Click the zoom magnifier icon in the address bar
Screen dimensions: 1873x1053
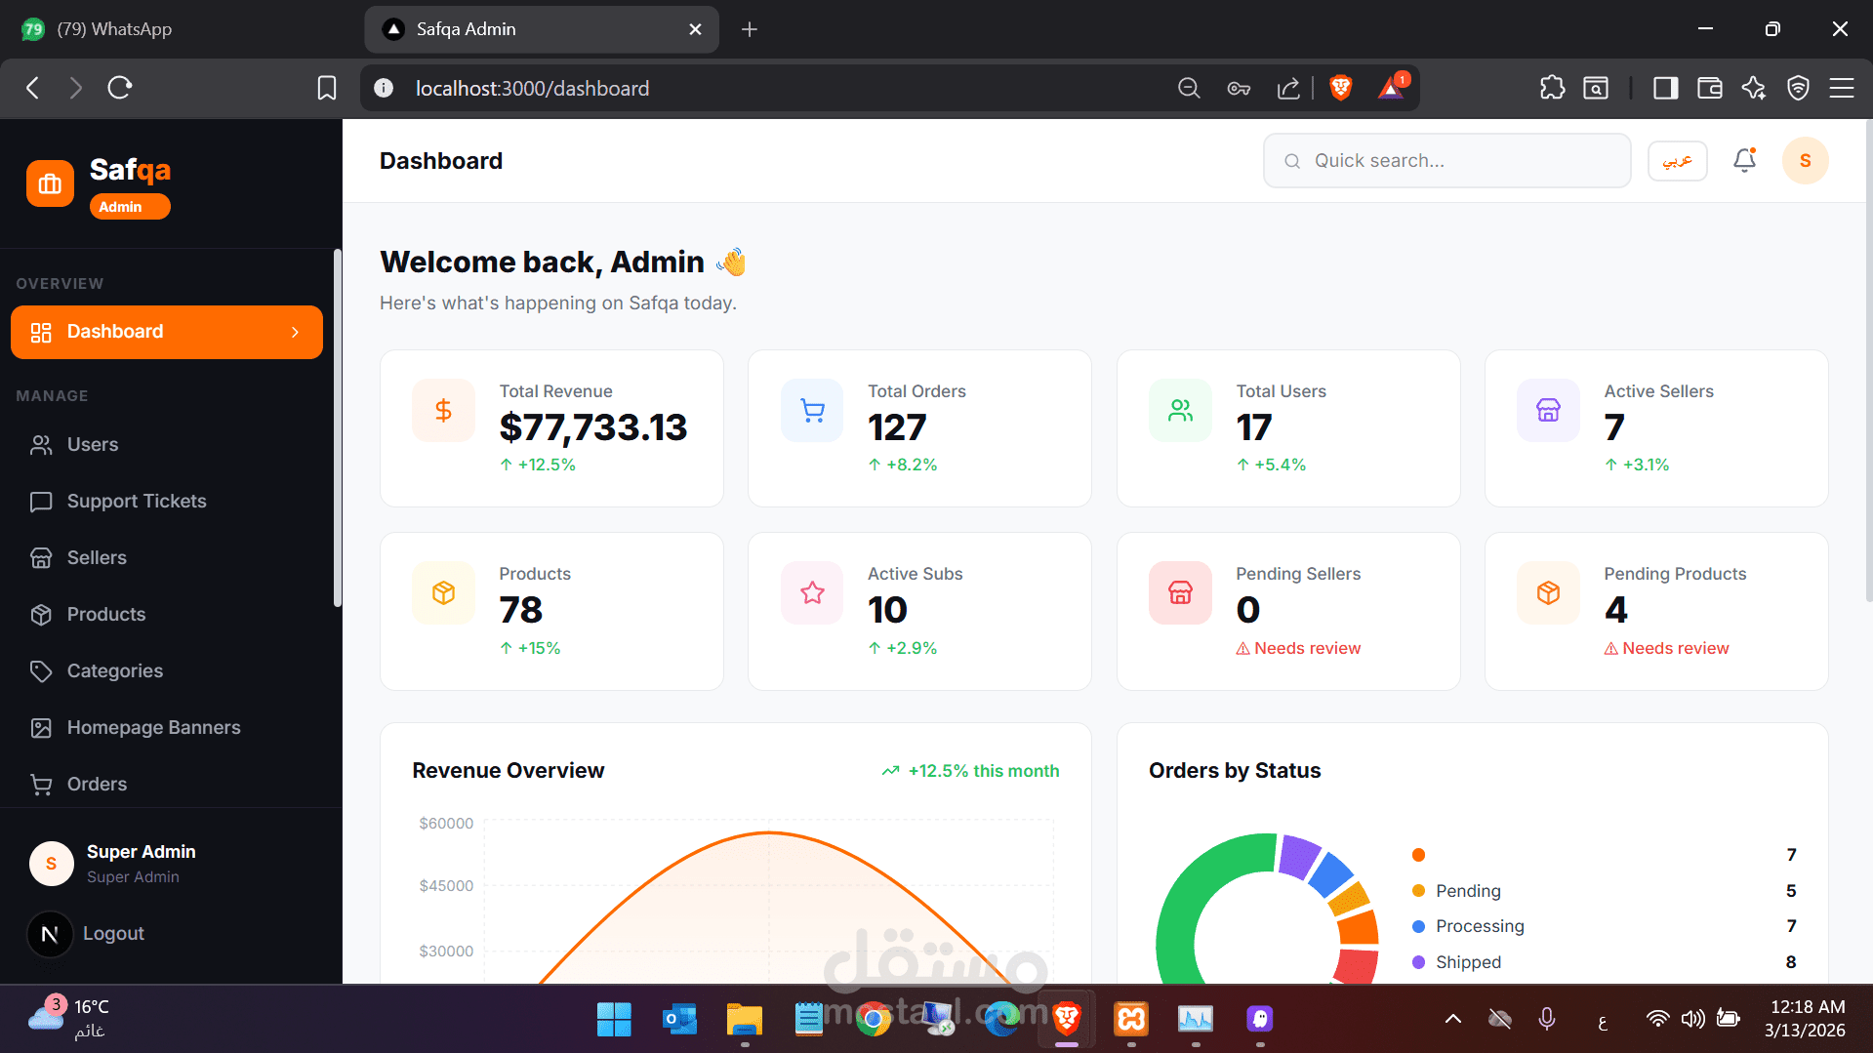point(1189,88)
